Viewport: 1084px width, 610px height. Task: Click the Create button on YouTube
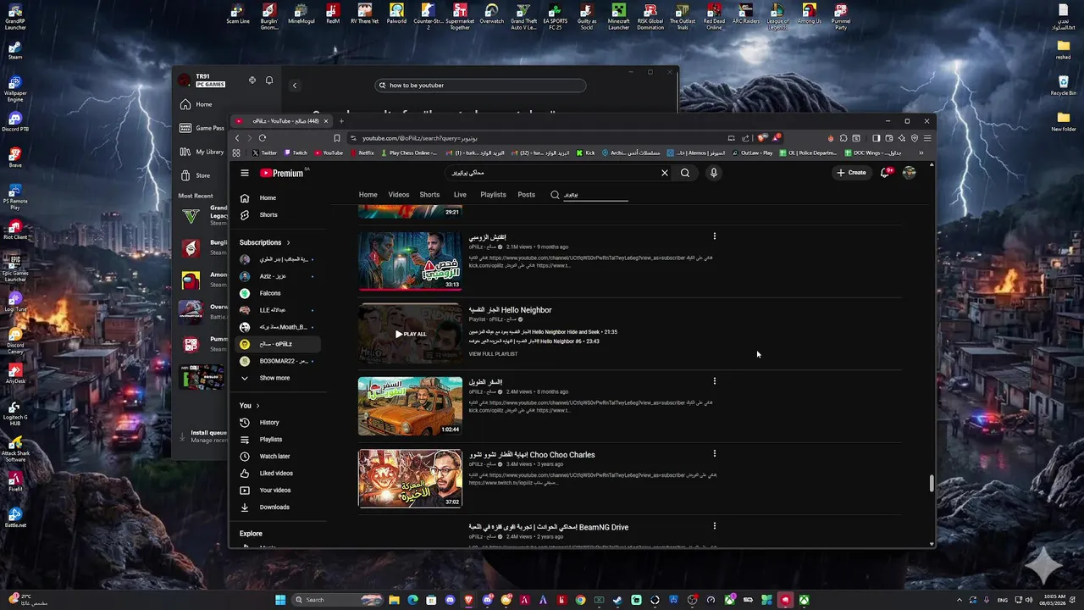[x=851, y=173]
